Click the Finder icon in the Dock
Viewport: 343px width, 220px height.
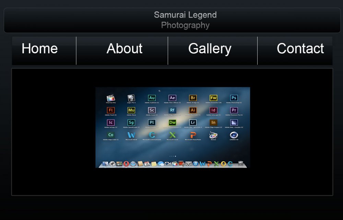click(105, 164)
